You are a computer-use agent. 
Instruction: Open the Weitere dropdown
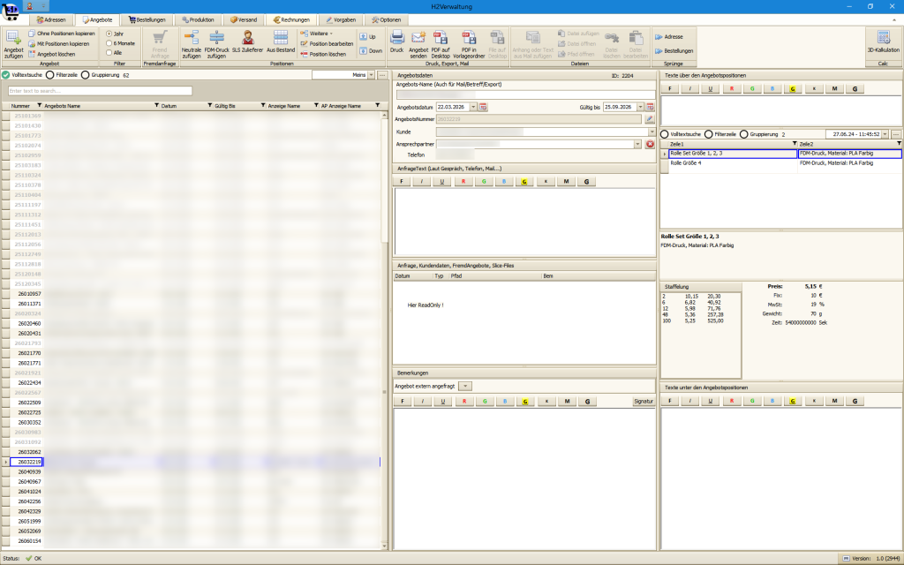(317, 34)
